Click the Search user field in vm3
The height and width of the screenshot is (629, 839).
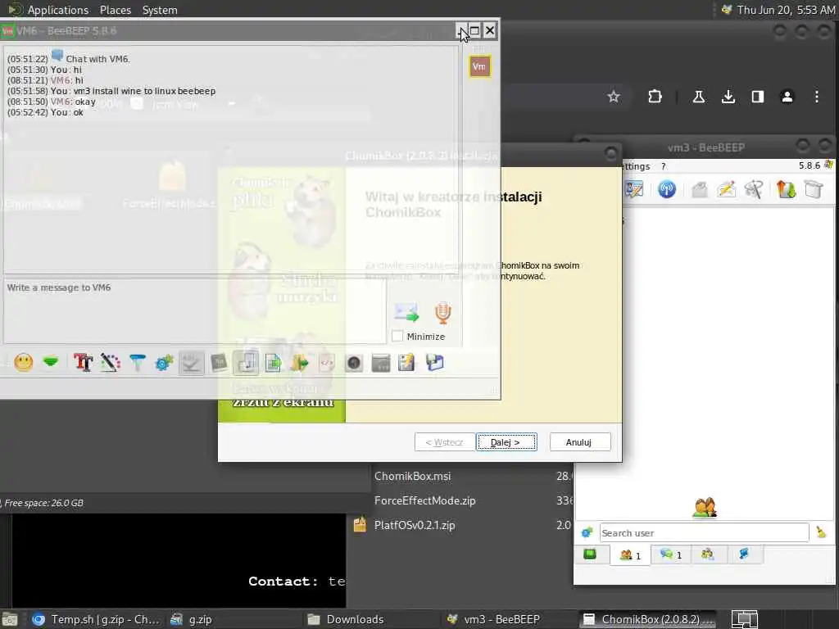704,532
